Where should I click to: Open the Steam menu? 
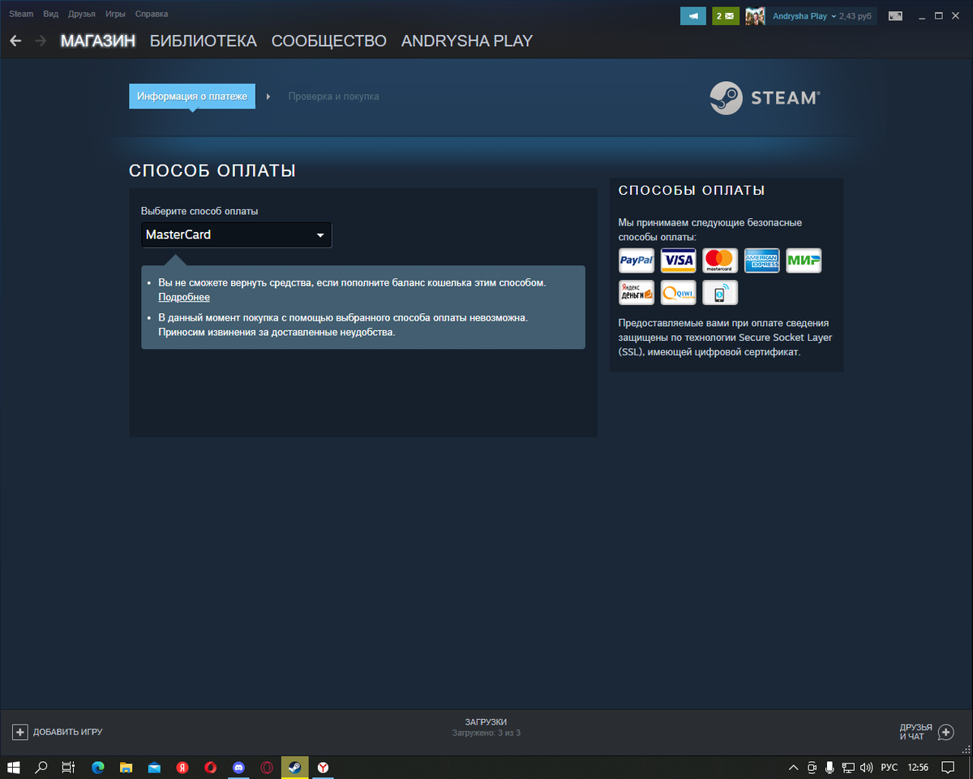point(21,15)
